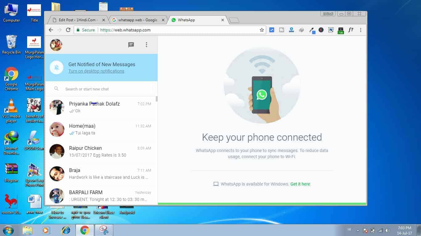Screen dimensions: 421x236
Task: Select the rooster-30 desktop image file
Action: tap(11, 204)
